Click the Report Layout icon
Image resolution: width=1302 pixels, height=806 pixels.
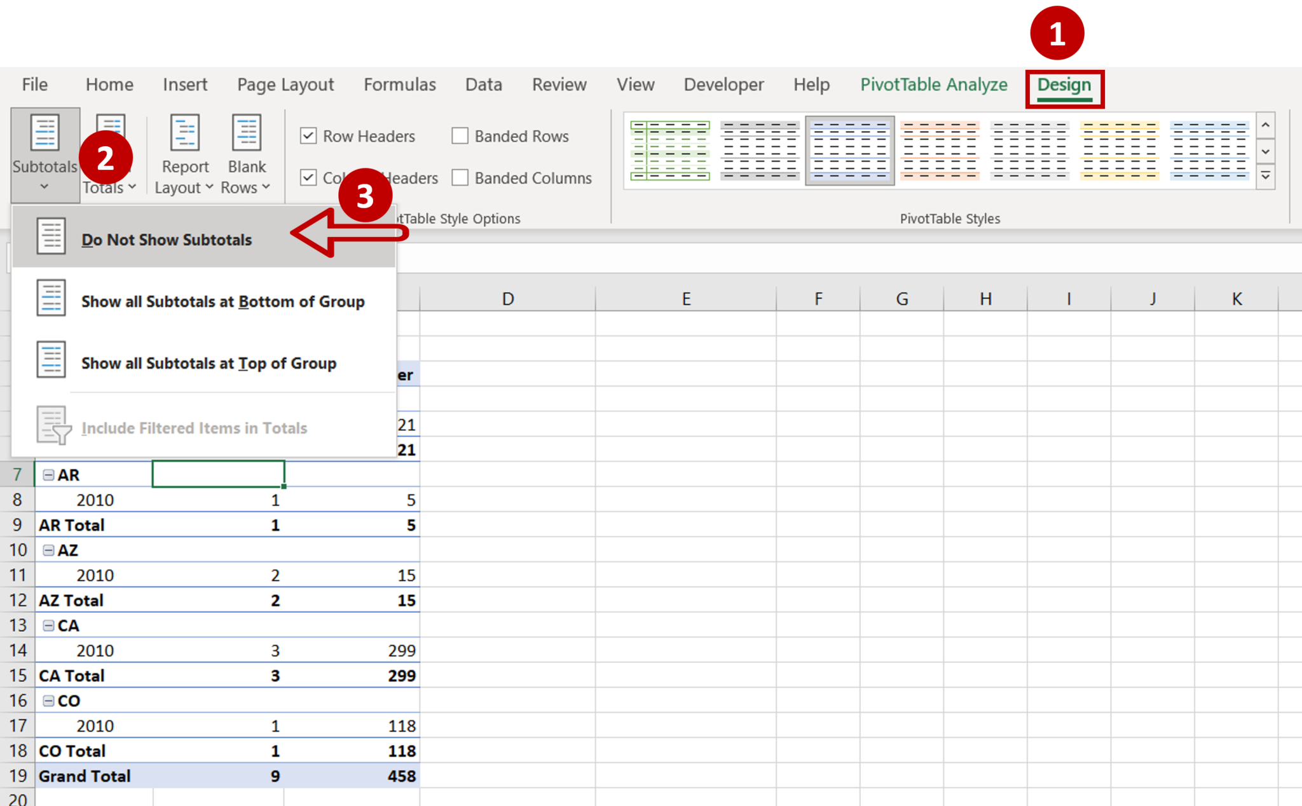click(x=185, y=133)
